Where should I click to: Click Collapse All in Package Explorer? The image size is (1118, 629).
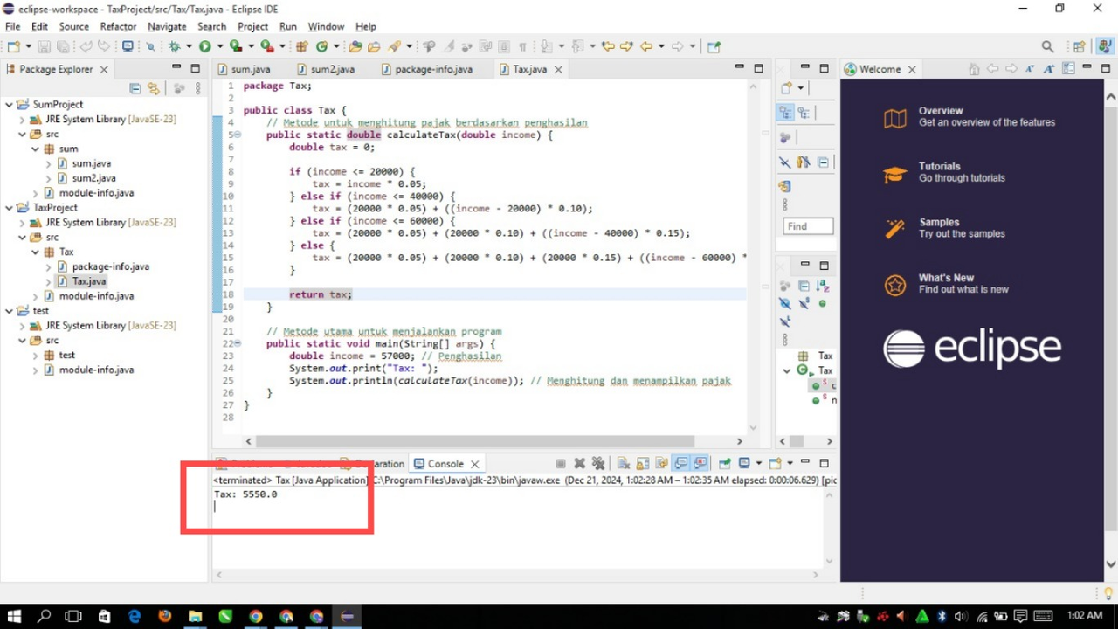click(x=135, y=88)
